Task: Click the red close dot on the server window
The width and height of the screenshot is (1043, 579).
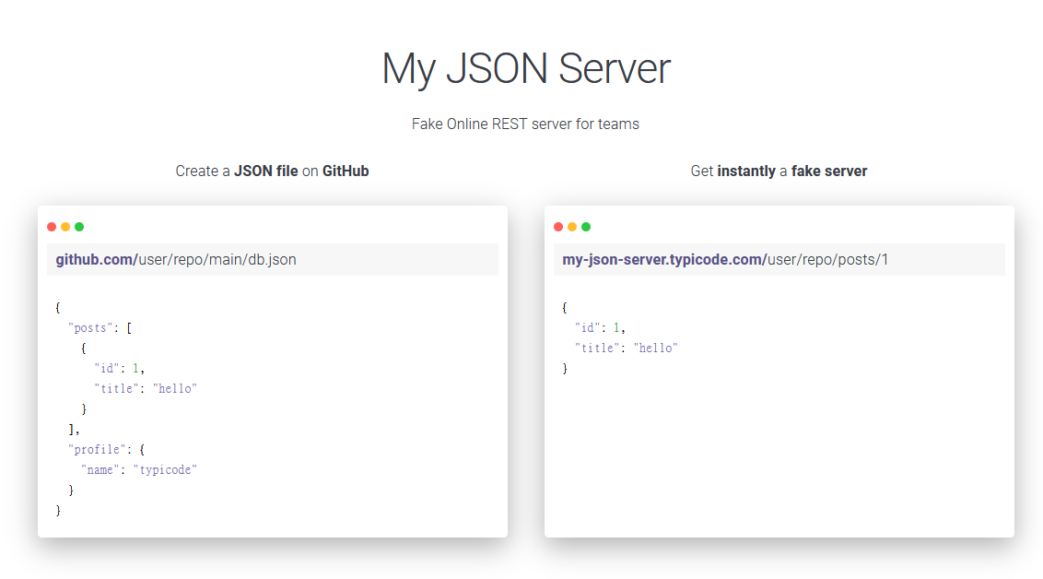Action: click(558, 226)
